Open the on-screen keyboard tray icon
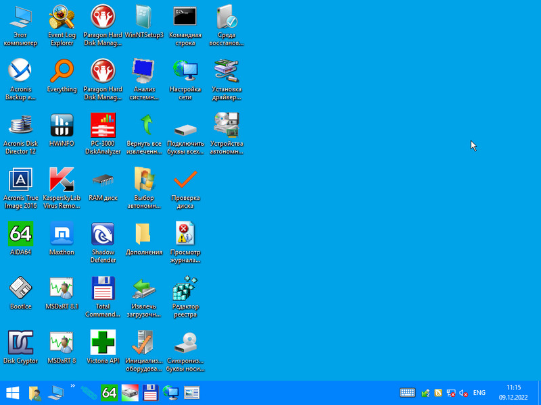The width and height of the screenshot is (541, 405). click(408, 393)
